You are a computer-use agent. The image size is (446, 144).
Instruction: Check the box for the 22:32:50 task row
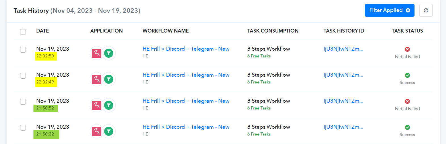pos(23,50)
